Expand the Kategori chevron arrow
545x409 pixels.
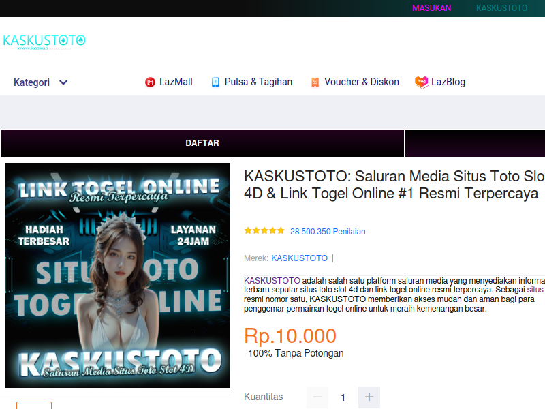63,82
